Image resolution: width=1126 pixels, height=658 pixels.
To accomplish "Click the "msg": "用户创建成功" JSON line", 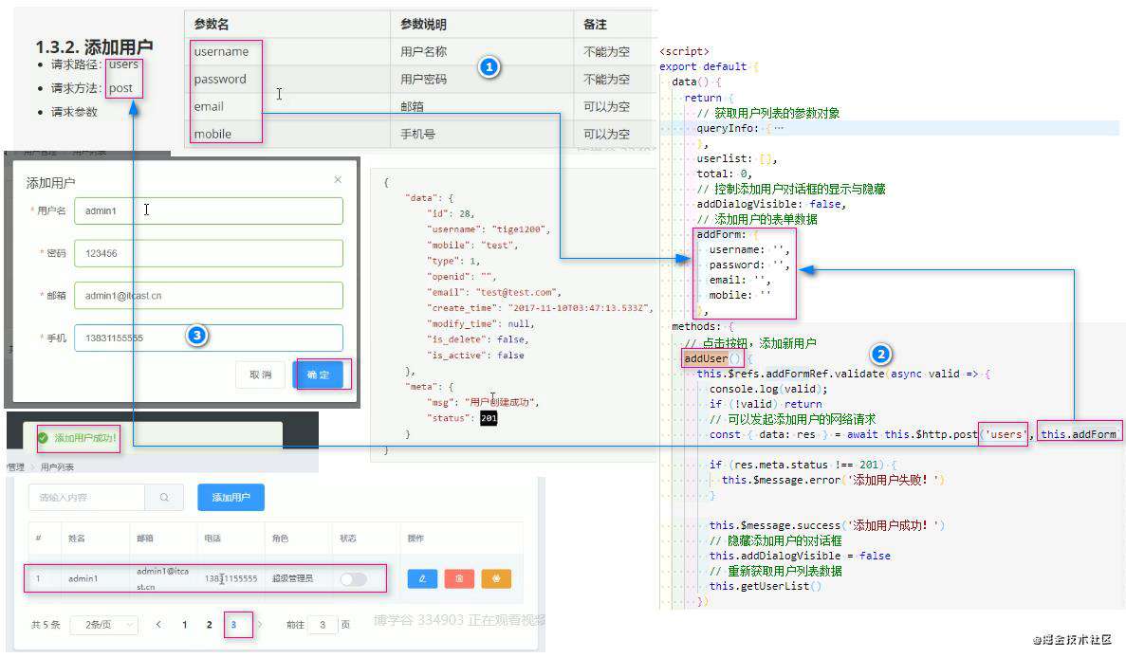I will [x=483, y=402].
